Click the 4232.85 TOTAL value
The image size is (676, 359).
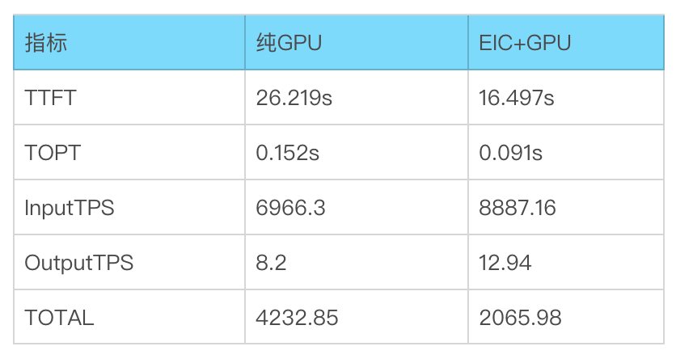tap(297, 318)
